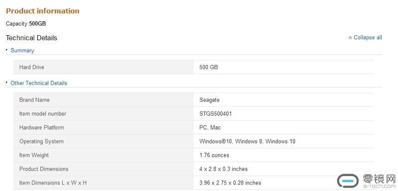Click the Operating System label
398x191 pixels.
click(41, 141)
